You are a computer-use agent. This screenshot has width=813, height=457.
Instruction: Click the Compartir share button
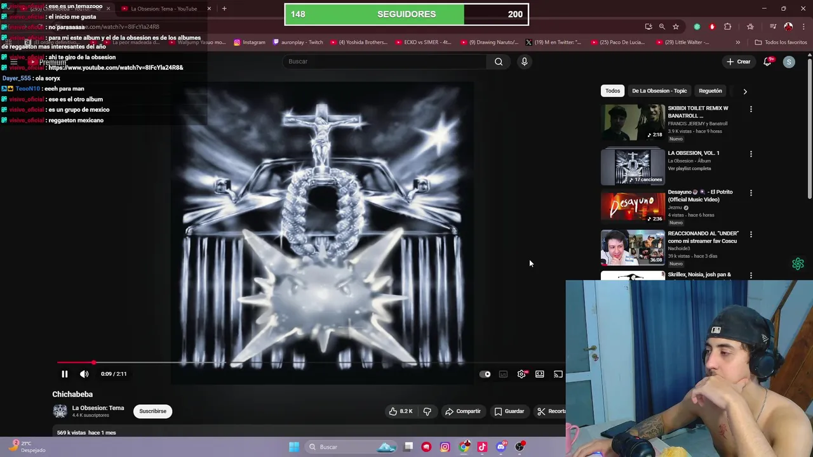(463, 411)
